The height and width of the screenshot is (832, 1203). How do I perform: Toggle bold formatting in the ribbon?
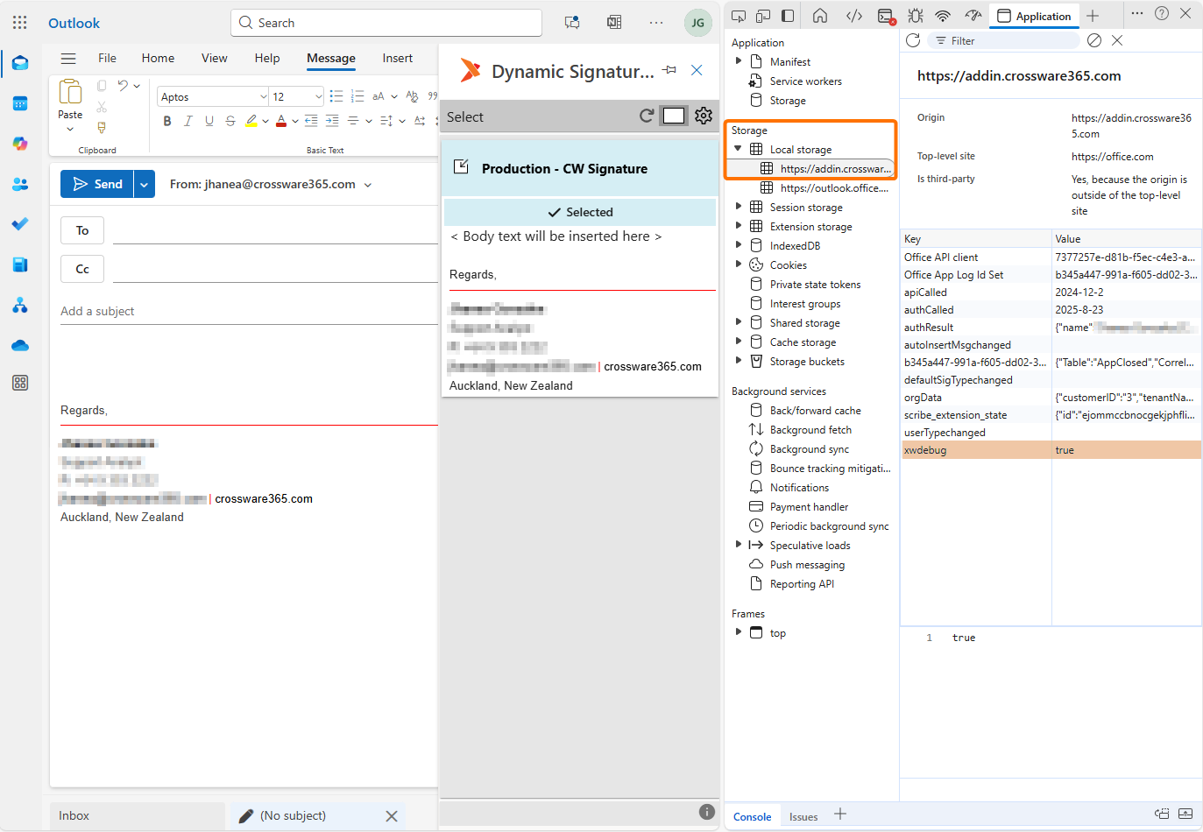(167, 121)
